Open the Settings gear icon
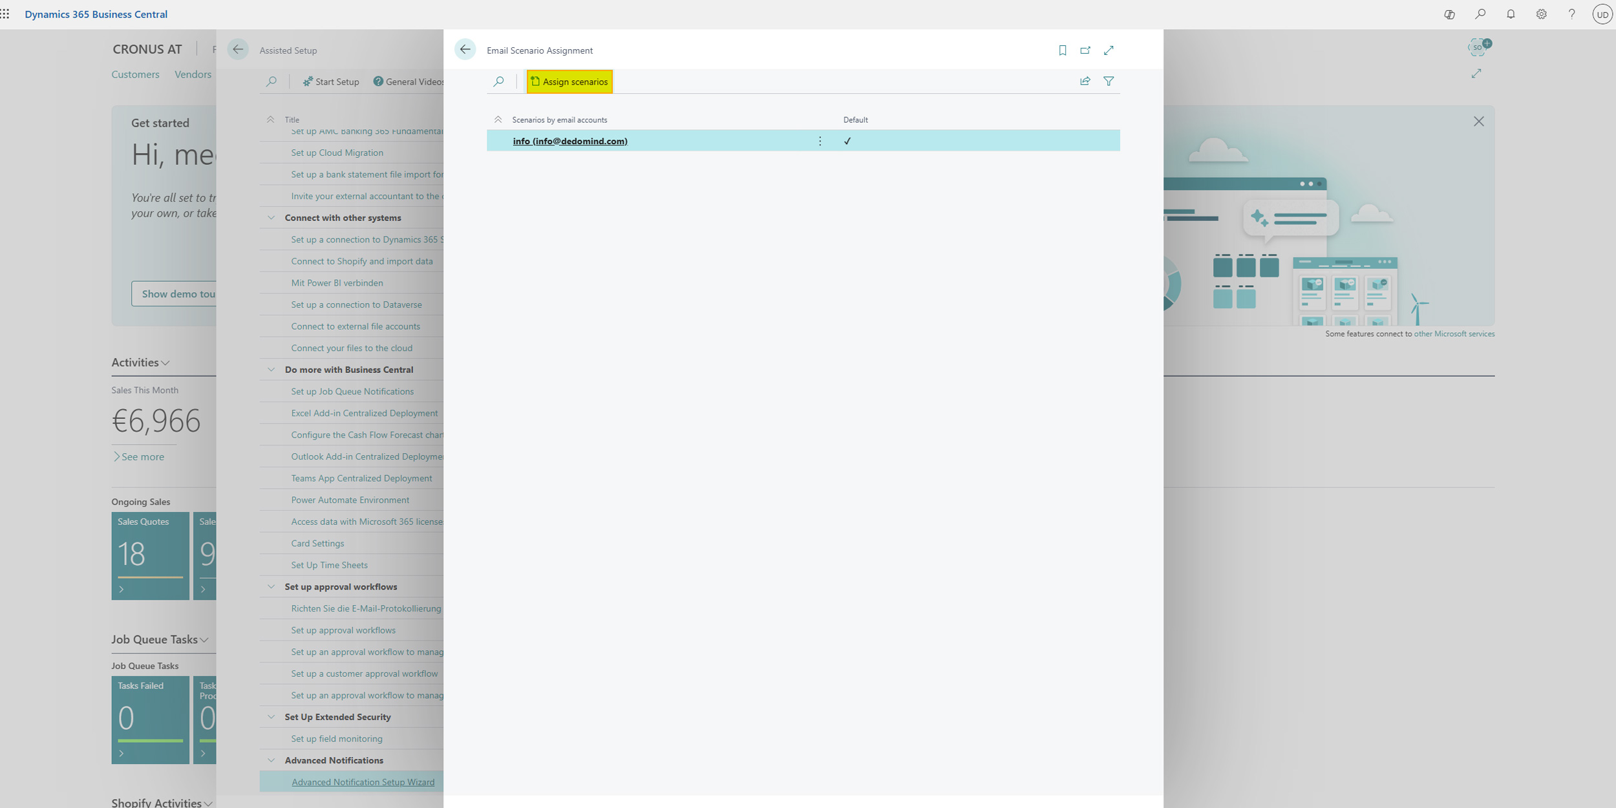Image resolution: width=1616 pixels, height=808 pixels. pos(1542,14)
